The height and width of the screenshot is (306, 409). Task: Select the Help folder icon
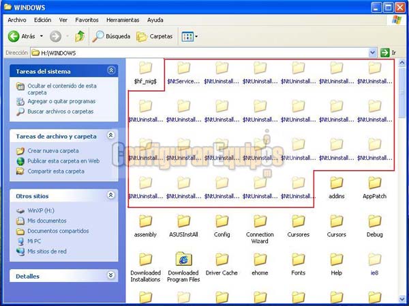[x=337, y=260]
